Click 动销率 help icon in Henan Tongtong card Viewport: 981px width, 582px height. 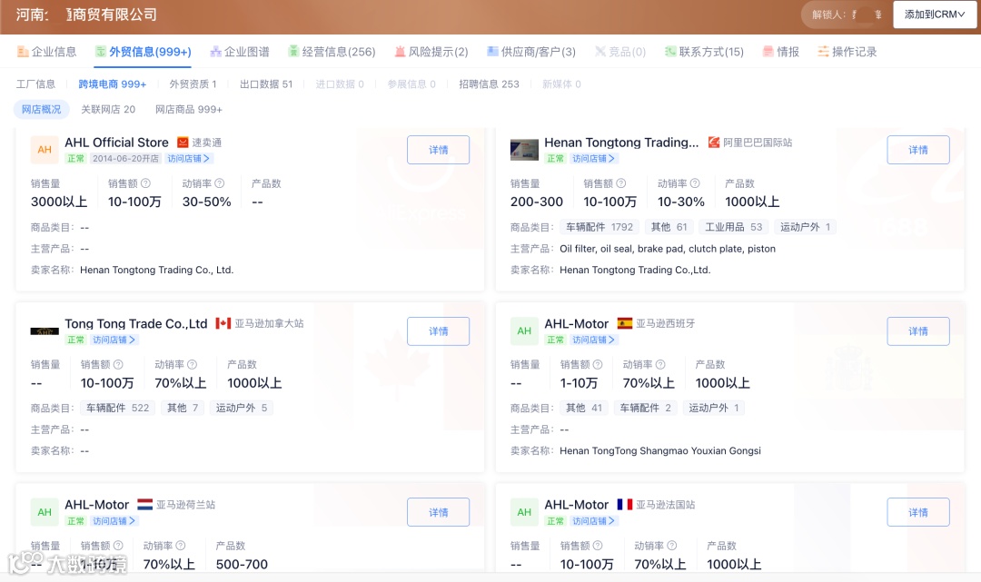695,183
